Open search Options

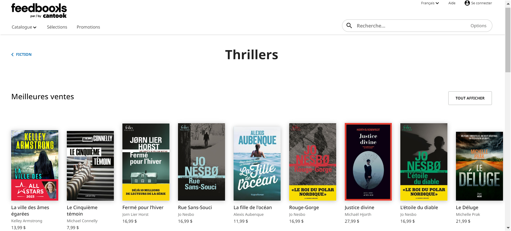[x=478, y=26]
